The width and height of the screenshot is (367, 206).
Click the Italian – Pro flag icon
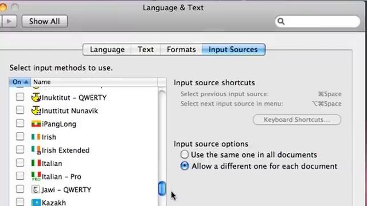(x=36, y=176)
